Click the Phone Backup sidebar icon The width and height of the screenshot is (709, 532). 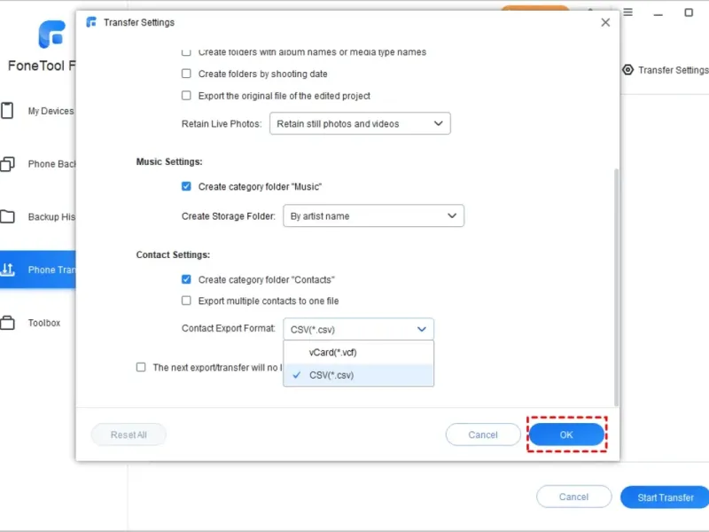point(8,164)
